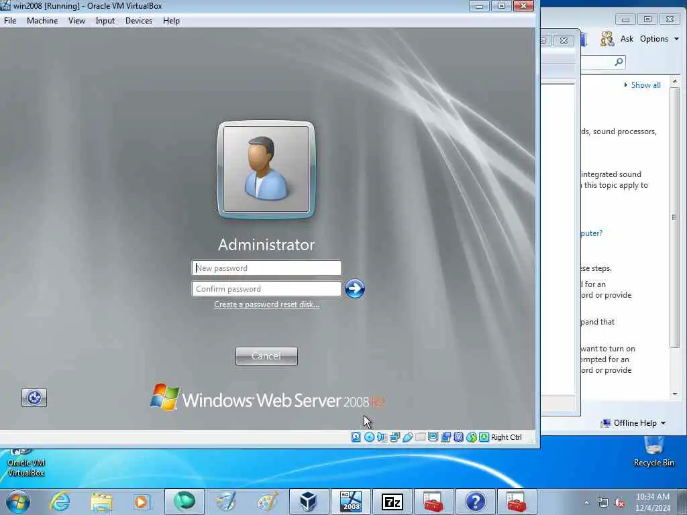
Task: Click the VirtualBox cube icon on taskbar
Action: (309, 502)
